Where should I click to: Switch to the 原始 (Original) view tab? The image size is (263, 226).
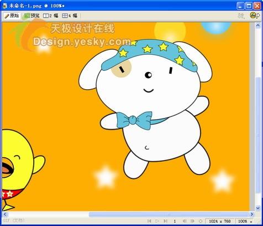(x=12, y=16)
